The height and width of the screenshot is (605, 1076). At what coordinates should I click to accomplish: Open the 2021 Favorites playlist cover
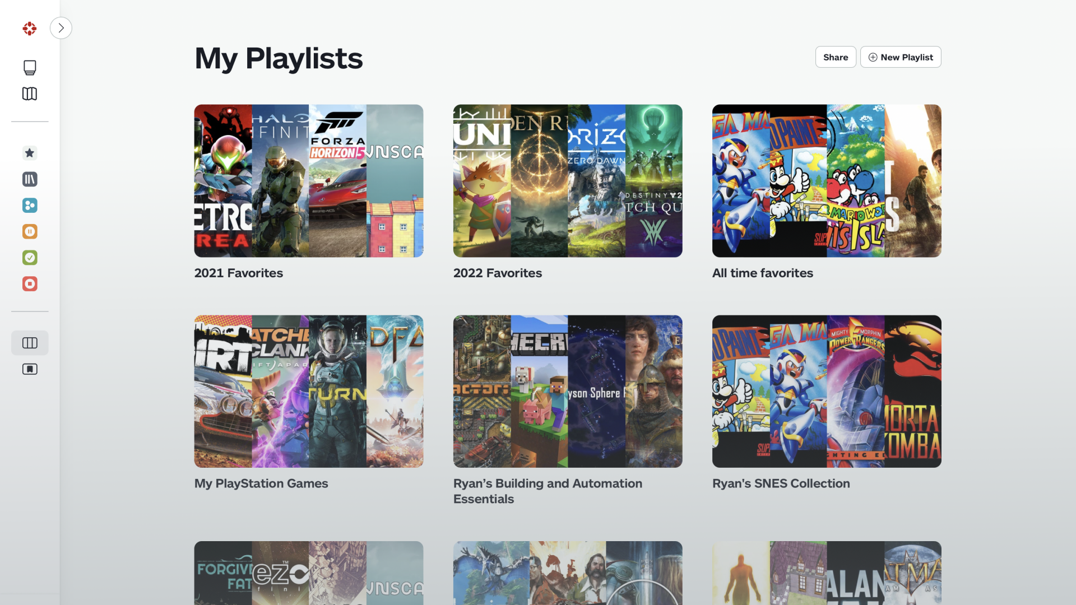pos(308,180)
